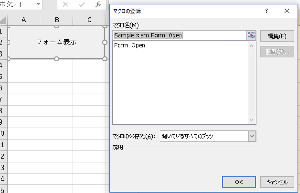The height and width of the screenshot is (193, 300).
Task: Close the macro registration dialog
Action: [x=287, y=10]
